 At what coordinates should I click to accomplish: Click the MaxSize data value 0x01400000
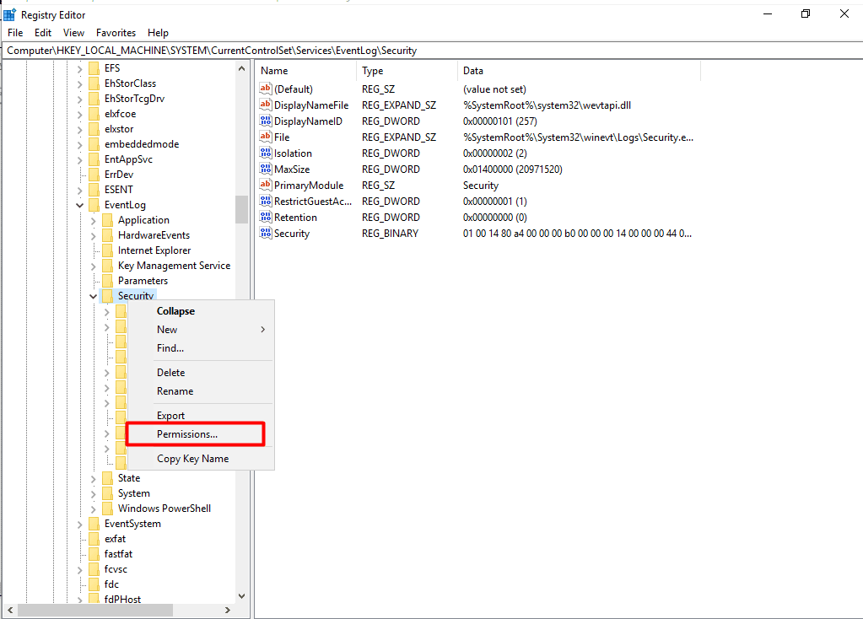click(513, 170)
